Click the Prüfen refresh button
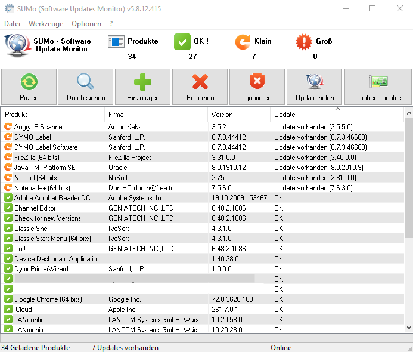Viewport: 413px width, 352px height. [29, 87]
